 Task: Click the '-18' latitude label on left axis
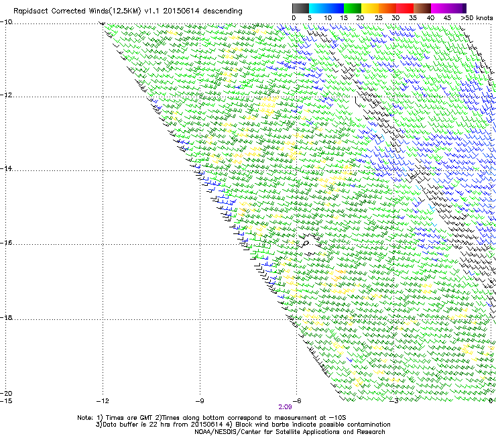[6, 317]
